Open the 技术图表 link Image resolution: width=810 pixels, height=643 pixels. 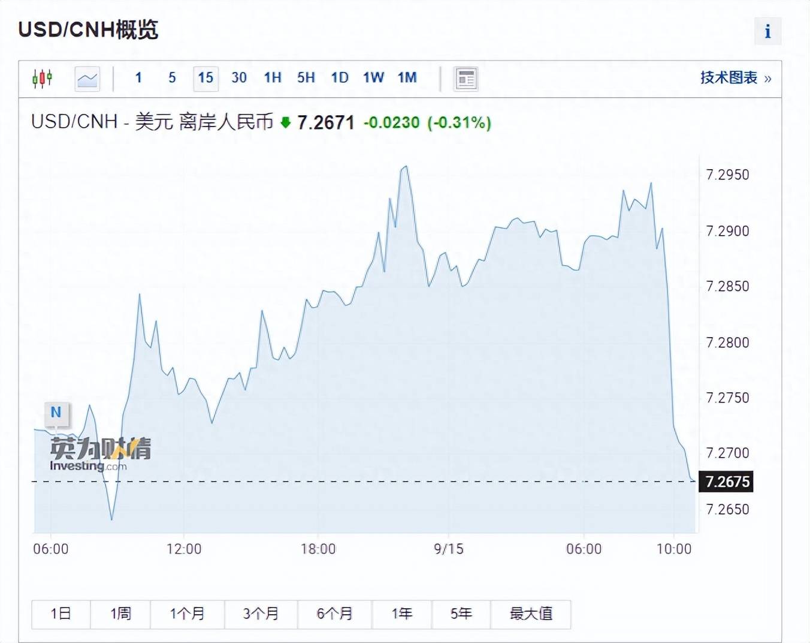[x=735, y=78]
